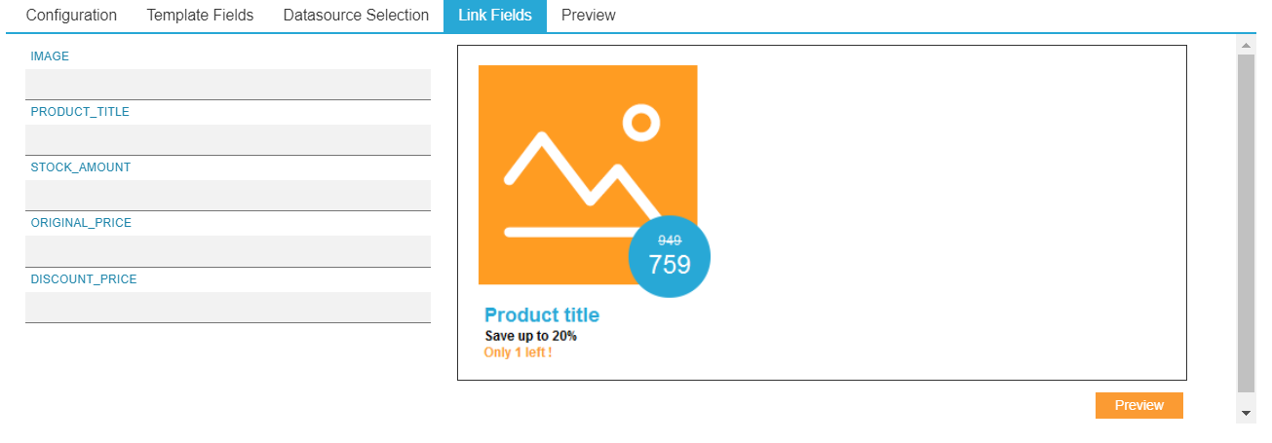Click the STOCK_AMOUNT input field
This screenshot has height=443, width=1272.
click(228, 195)
